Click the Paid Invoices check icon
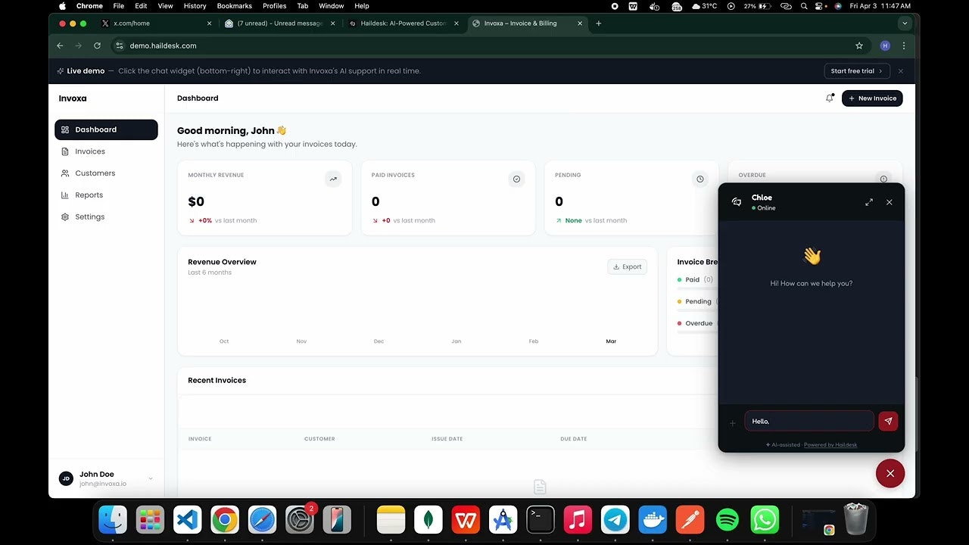The image size is (969, 545). click(516, 179)
